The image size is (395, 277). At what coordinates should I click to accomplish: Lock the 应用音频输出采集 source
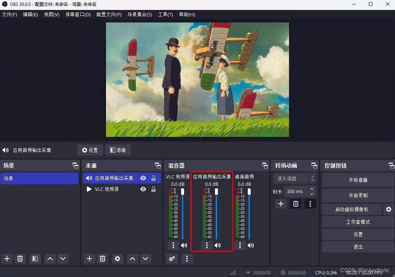(x=154, y=178)
